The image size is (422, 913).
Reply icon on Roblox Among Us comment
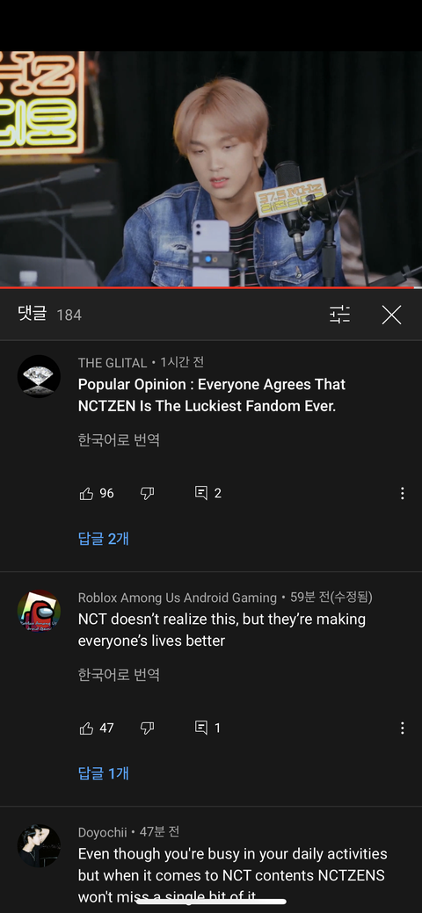[x=201, y=728]
